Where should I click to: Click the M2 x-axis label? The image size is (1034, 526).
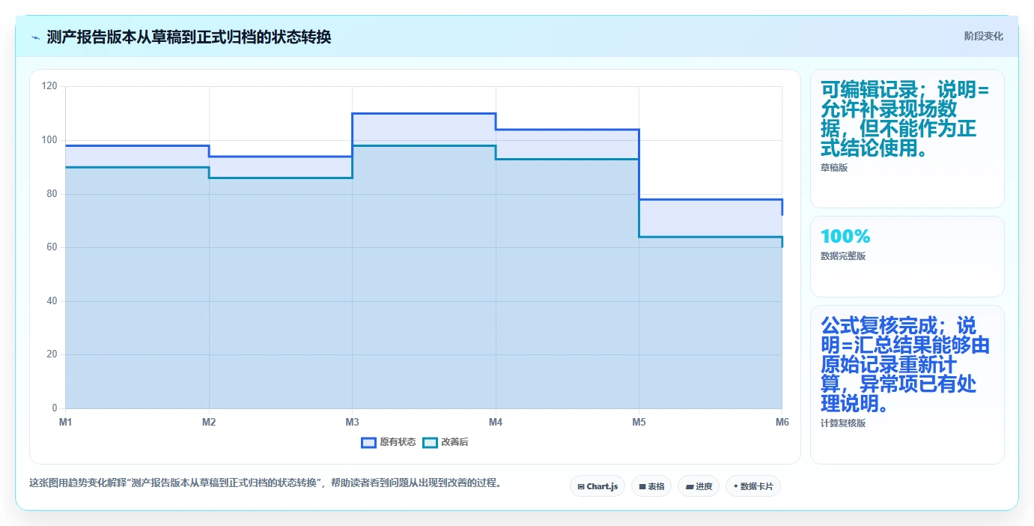[209, 423]
